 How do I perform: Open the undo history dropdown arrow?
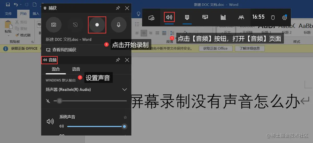coord(21,5)
